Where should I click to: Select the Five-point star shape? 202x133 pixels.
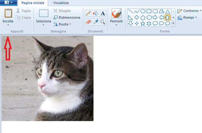click(x=143, y=24)
